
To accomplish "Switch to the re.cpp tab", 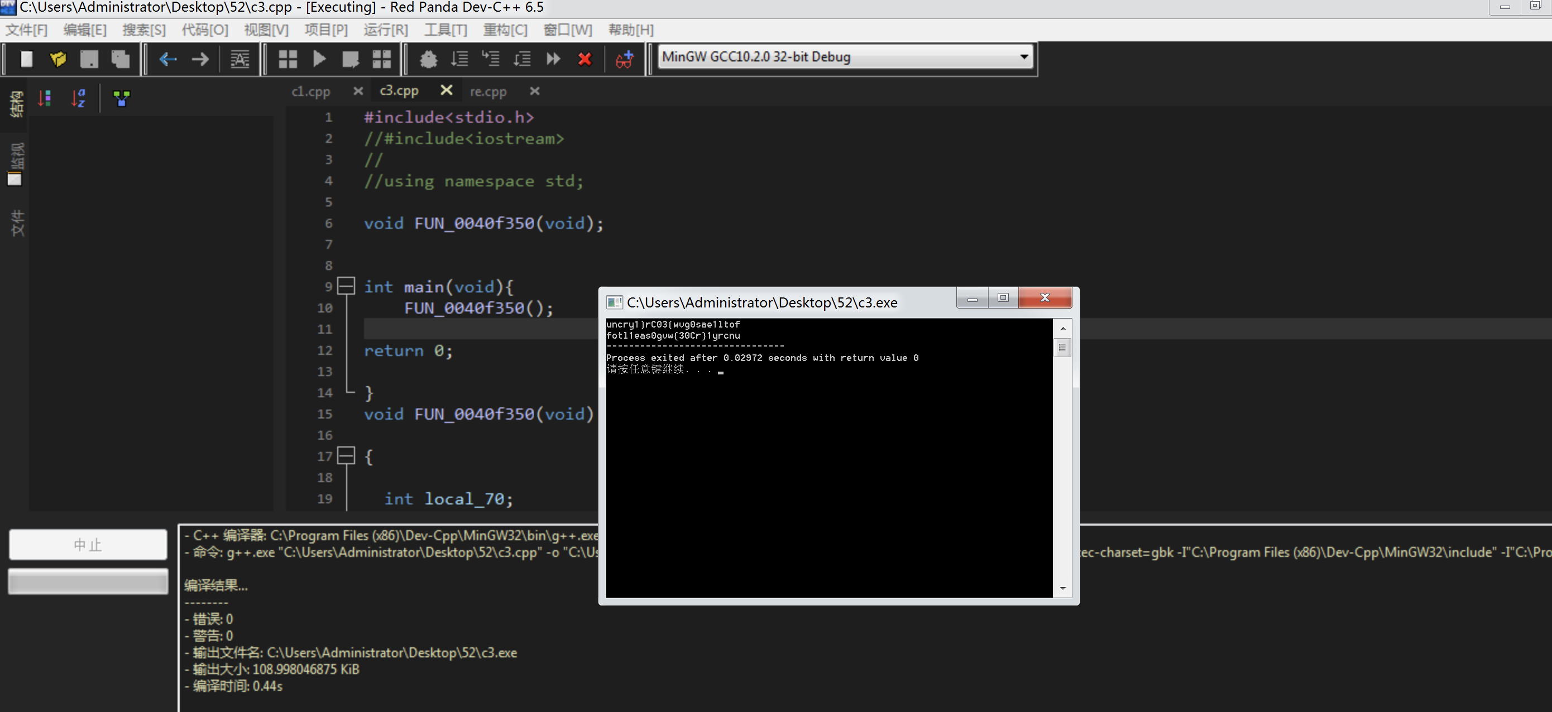I will click(488, 92).
